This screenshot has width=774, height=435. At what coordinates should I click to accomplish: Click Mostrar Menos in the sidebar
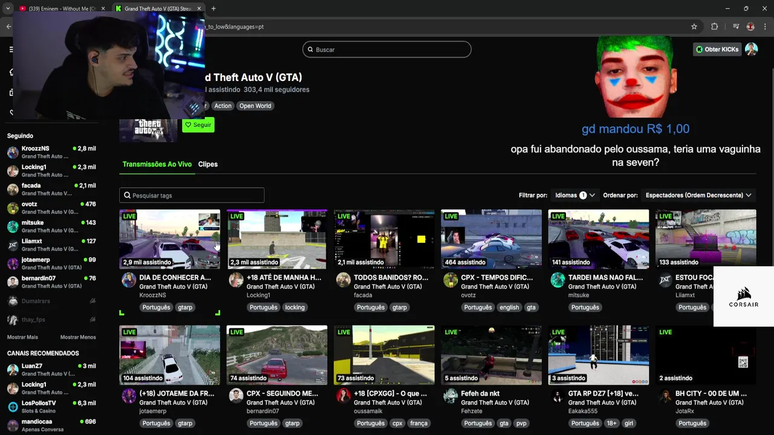(x=78, y=337)
